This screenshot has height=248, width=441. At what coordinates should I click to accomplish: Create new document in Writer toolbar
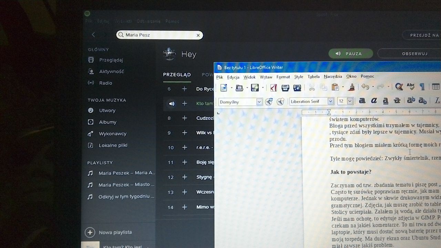coord(224,87)
